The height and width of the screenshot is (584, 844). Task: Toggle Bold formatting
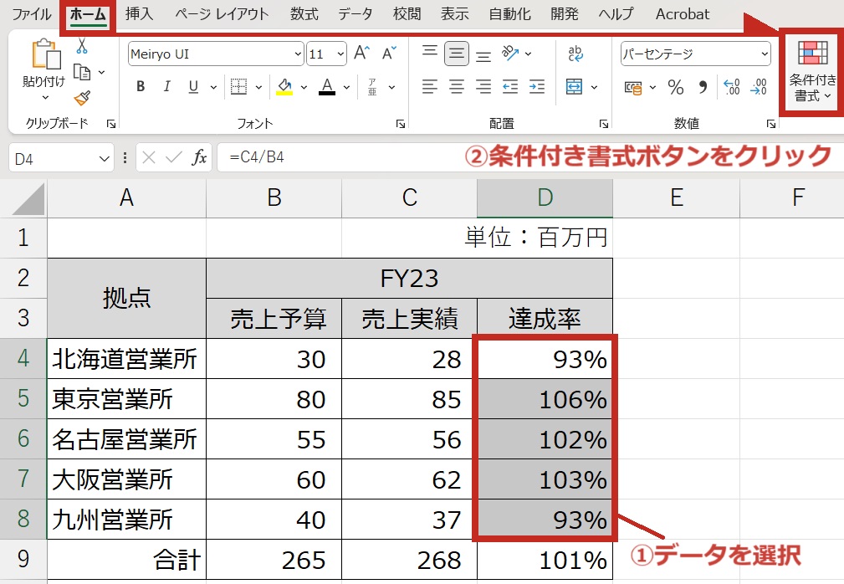click(x=141, y=87)
